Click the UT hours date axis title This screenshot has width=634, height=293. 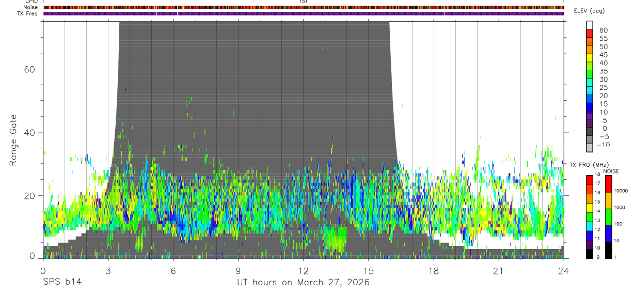(x=304, y=283)
